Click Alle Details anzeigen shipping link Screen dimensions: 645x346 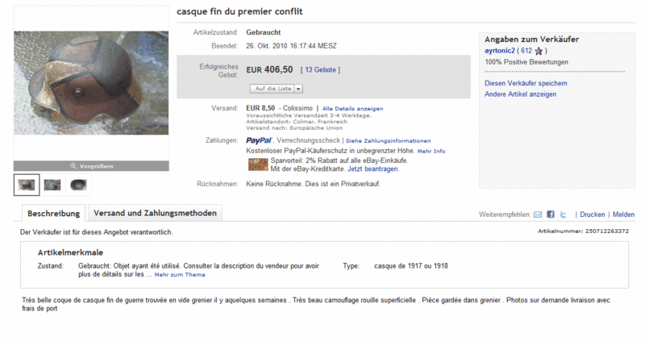click(352, 109)
